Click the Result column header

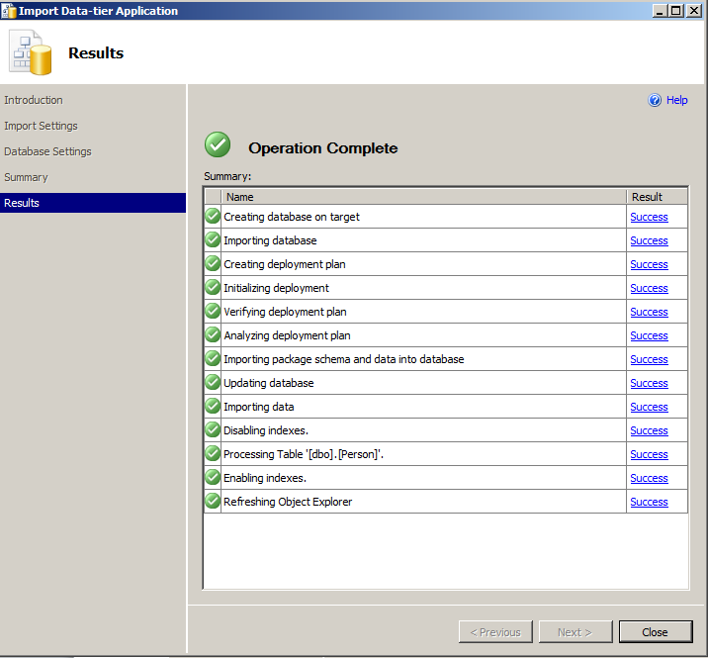[657, 197]
